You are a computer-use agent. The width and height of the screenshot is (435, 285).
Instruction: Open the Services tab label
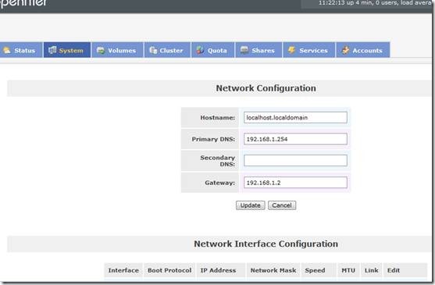tap(313, 51)
